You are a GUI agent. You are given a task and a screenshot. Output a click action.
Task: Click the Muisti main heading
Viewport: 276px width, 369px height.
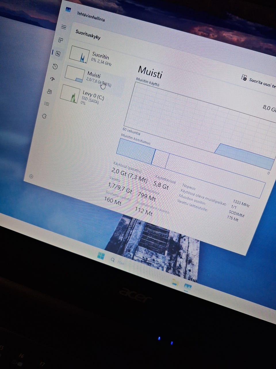tap(150, 72)
